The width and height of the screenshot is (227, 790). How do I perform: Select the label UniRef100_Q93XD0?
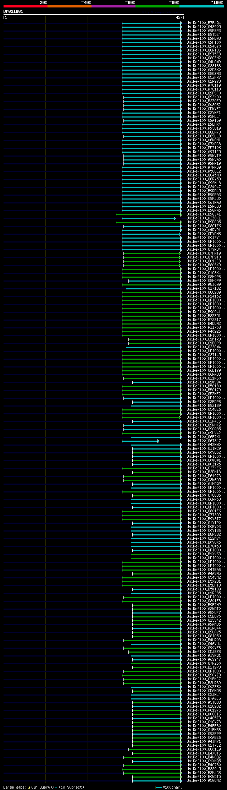204,97
